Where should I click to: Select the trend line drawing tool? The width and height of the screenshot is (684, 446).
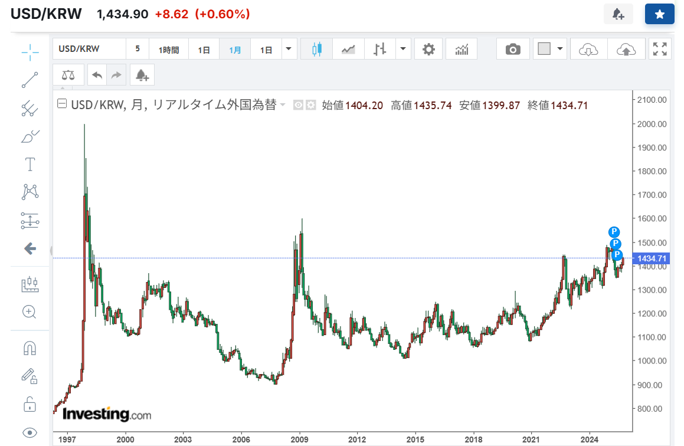(x=30, y=80)
